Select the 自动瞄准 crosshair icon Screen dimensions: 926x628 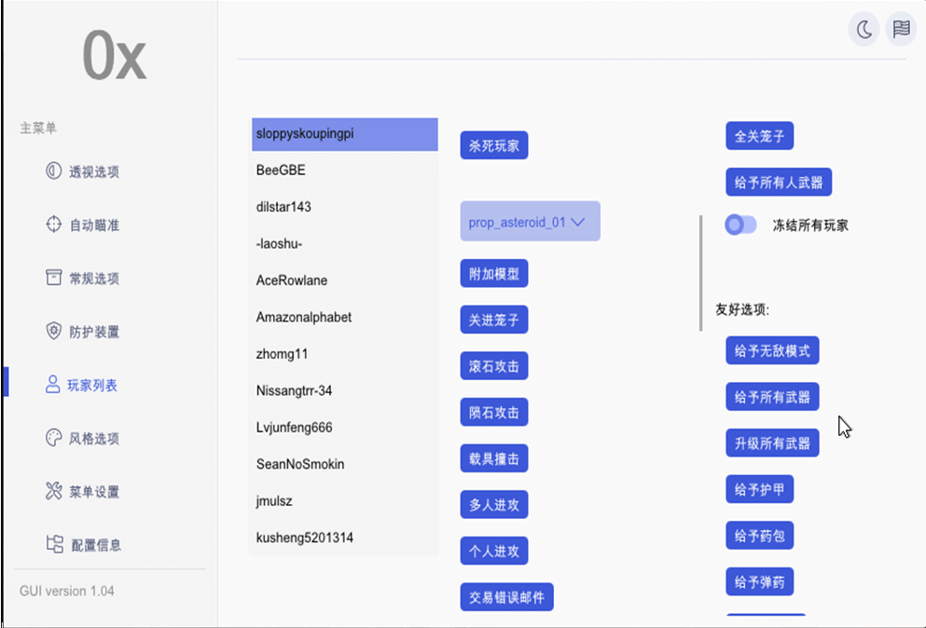(54, 225)
